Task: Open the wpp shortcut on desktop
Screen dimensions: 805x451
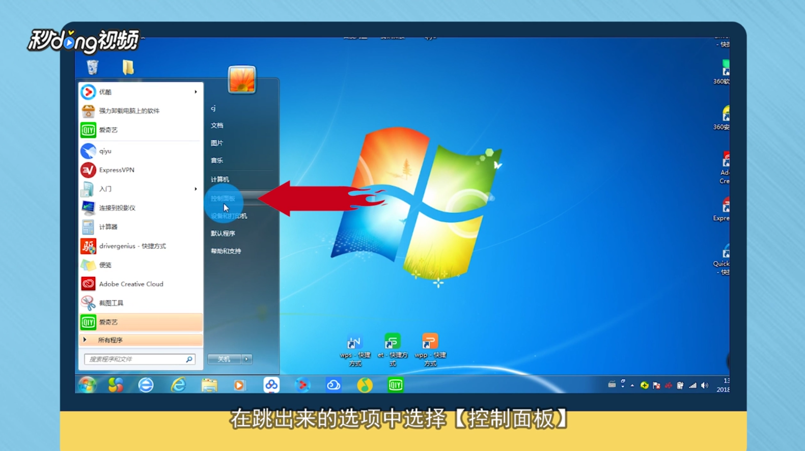Action: click(430, 350)
